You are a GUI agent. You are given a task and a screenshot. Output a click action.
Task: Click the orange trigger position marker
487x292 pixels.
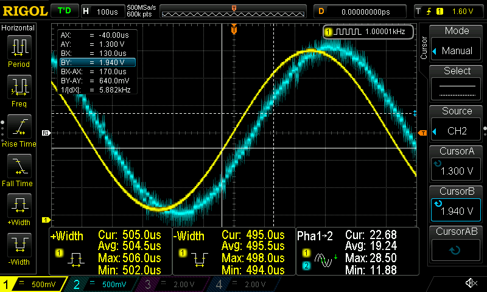(234, 29)
